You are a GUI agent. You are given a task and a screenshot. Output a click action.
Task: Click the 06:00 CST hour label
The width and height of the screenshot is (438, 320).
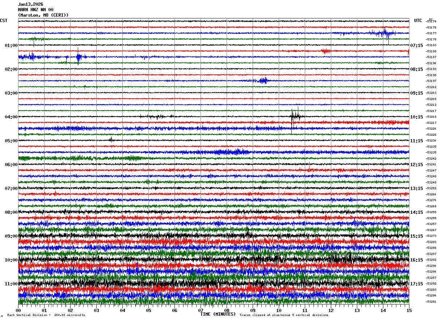tap(11, 165)
